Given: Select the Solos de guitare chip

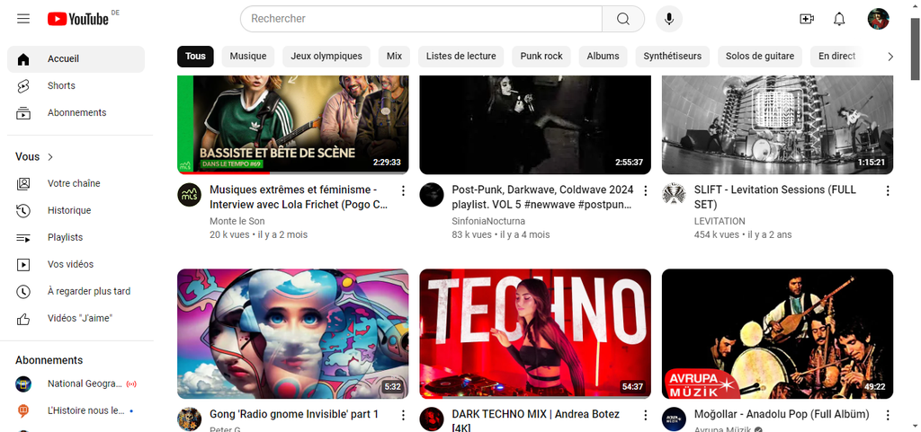Looking at the screenshot, I should tap(760, 57).
